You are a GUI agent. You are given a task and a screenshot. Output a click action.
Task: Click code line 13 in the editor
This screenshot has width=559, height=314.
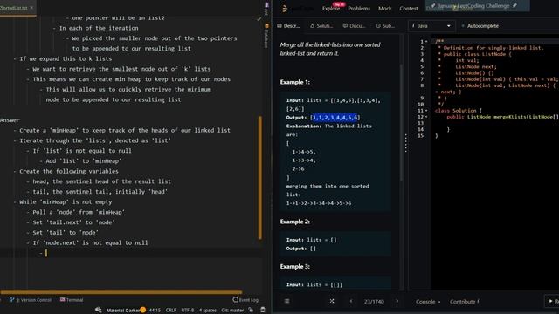[x=495, y=123]
